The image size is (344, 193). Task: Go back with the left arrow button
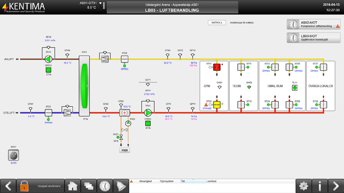(8, 186)
